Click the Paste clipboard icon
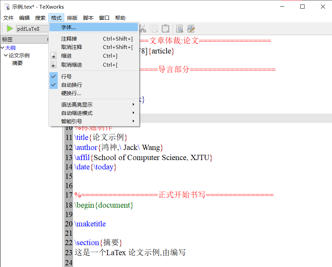The width and height of the screenshot is (332, 267). (x=165, y=28)
